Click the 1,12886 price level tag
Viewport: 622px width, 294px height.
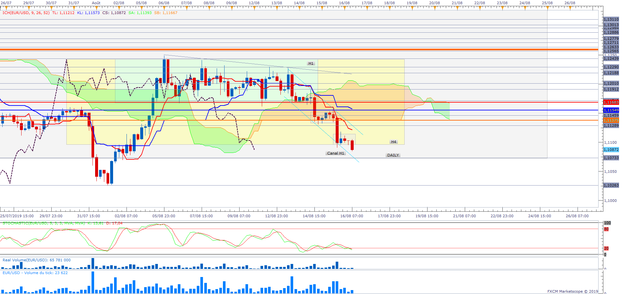pyautogui.click(x=611, y=32)
